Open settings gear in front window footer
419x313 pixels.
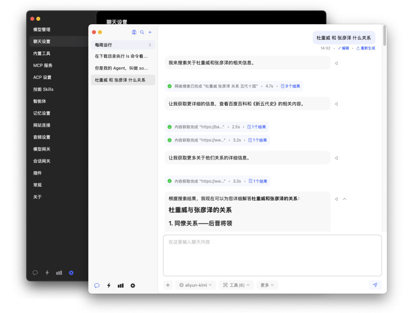133,286
